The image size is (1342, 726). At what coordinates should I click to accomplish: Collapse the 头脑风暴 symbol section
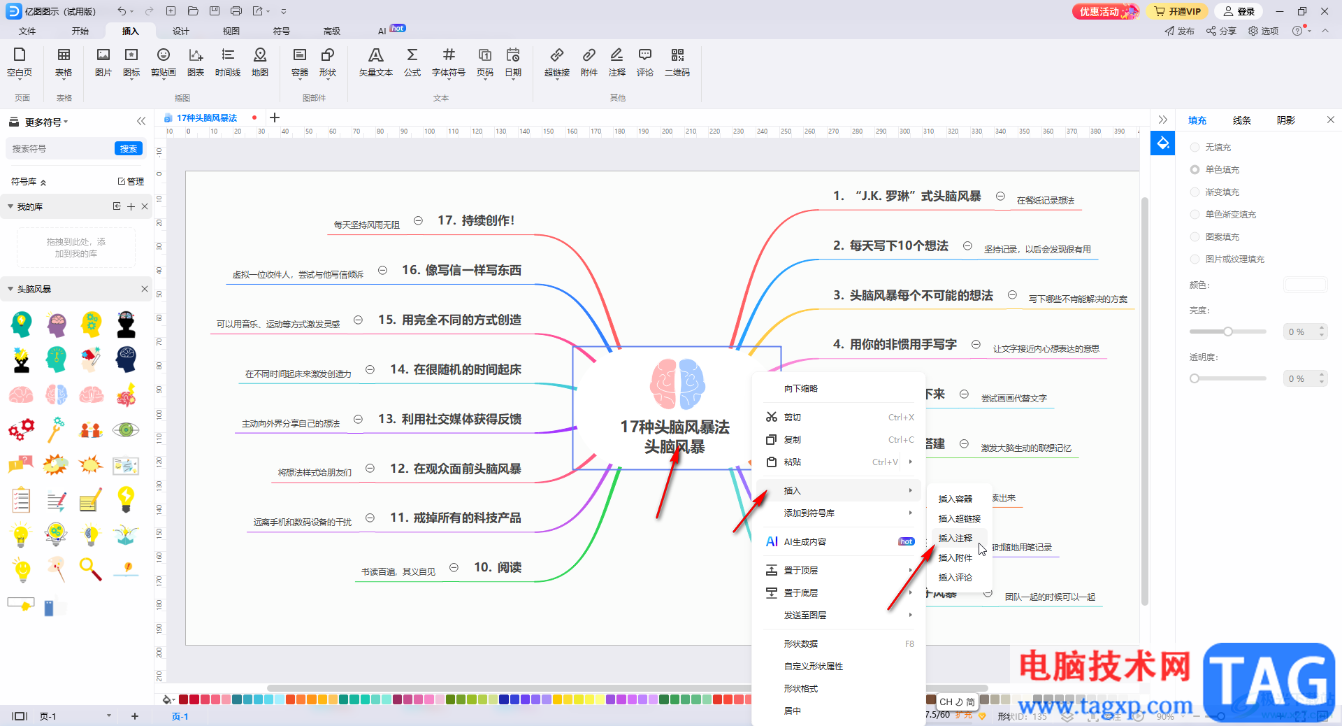pos(10,289)
